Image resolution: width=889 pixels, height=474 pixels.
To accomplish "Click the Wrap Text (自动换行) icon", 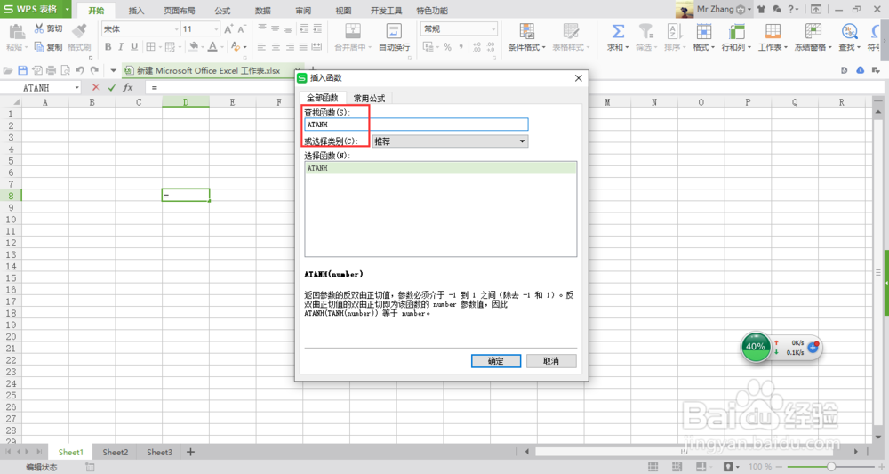I will click(x=394, y=32).
